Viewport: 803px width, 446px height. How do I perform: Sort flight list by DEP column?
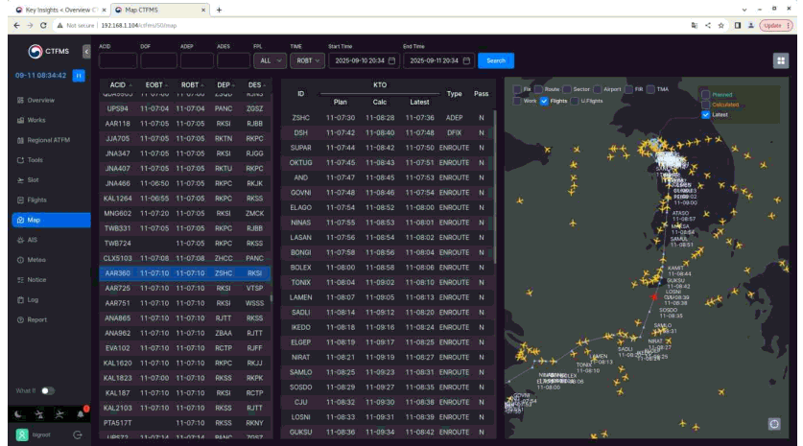pos(225,85)
